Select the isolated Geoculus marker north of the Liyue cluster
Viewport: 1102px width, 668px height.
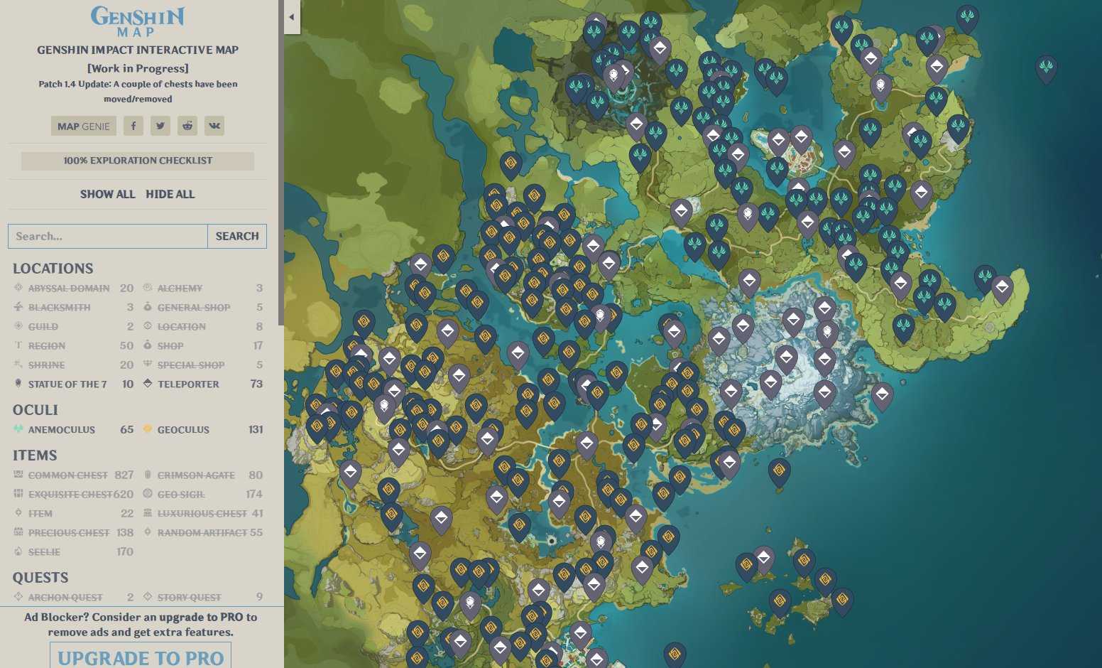coord(511,164)
